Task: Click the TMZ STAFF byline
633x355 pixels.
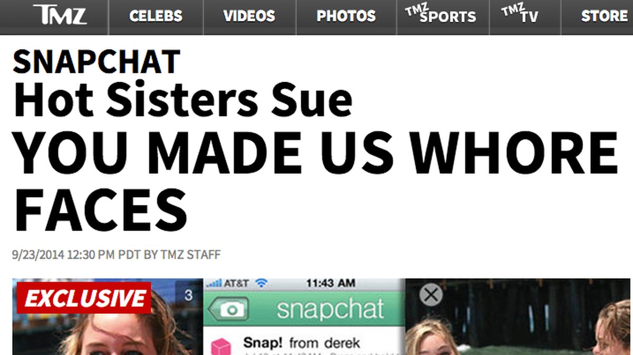Action: coord(190,255)
